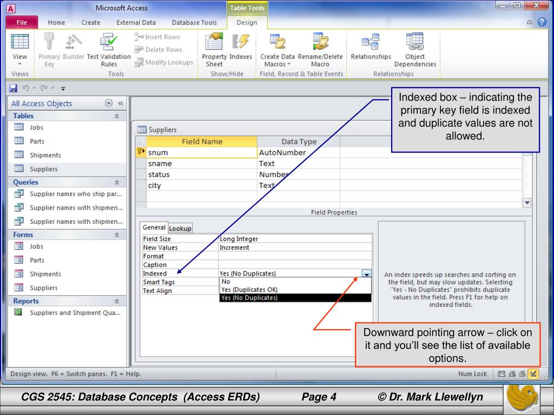Collapse the Reports group
This screenshot has height=415, width=554.
[x=117, y=301]
